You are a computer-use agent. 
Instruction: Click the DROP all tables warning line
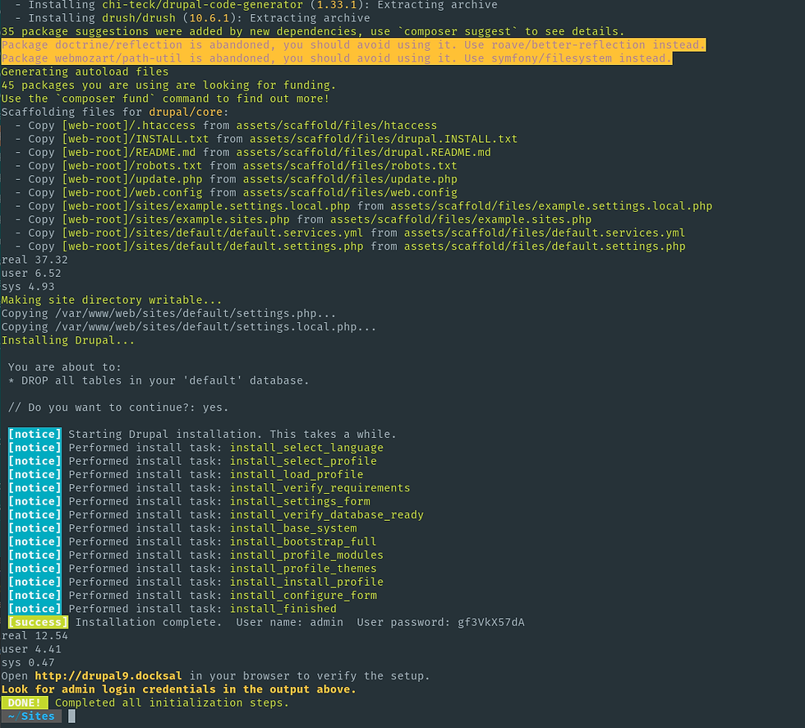[159, 380]
